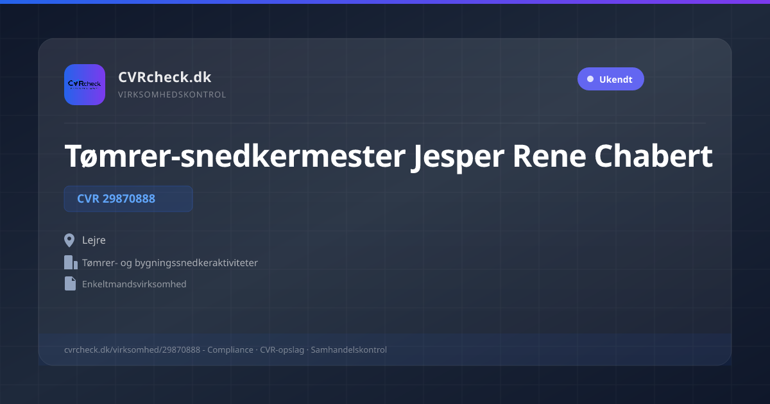Click the Ukendt status badge
The width and height of the screenshot is (770, 404).
(x=610, y=80)
